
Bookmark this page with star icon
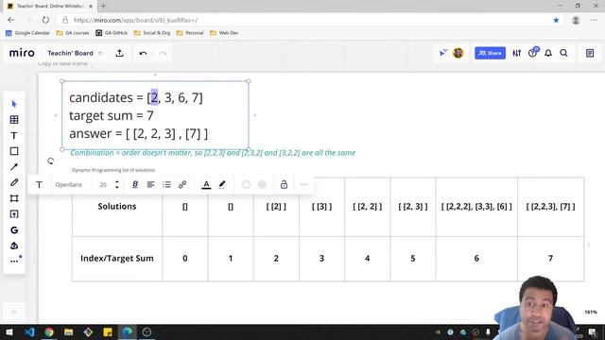(x=556, y=20)
